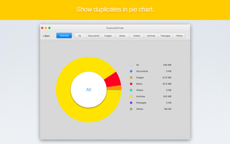The width and height of the screenshot is (230, 144).
Task: Click the blue Documents legend dot
Action: 131,71
